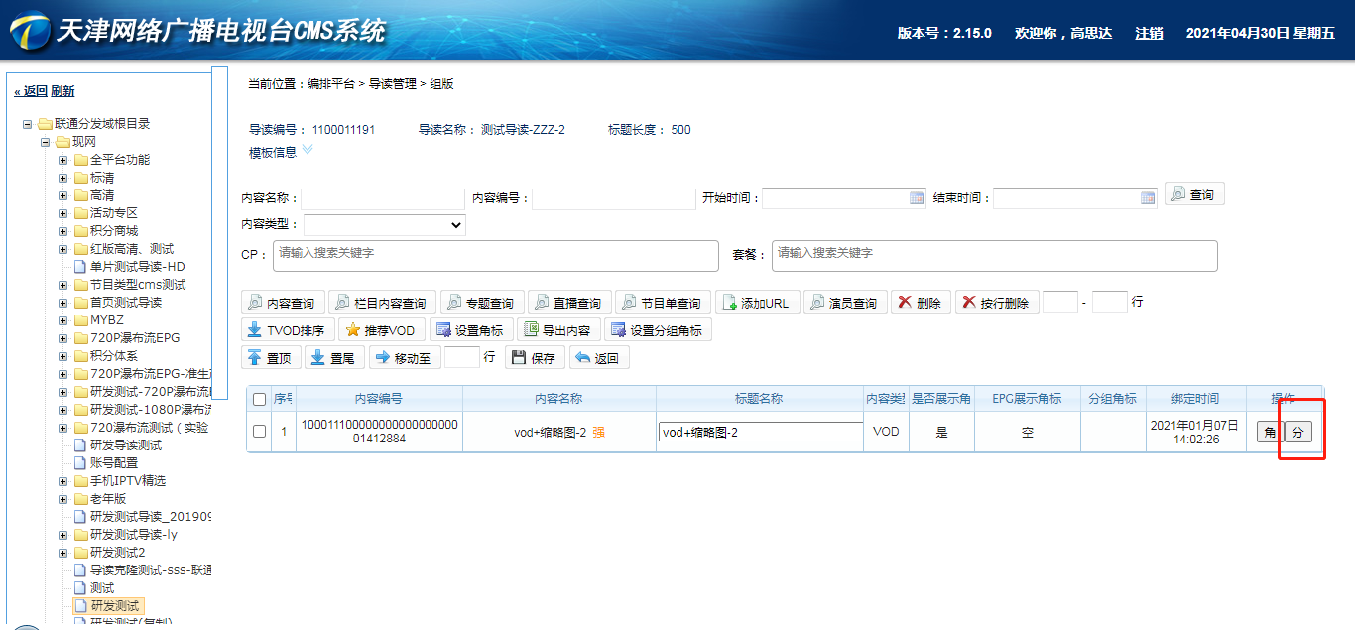Click 专题查询 button

coord(481,303)
